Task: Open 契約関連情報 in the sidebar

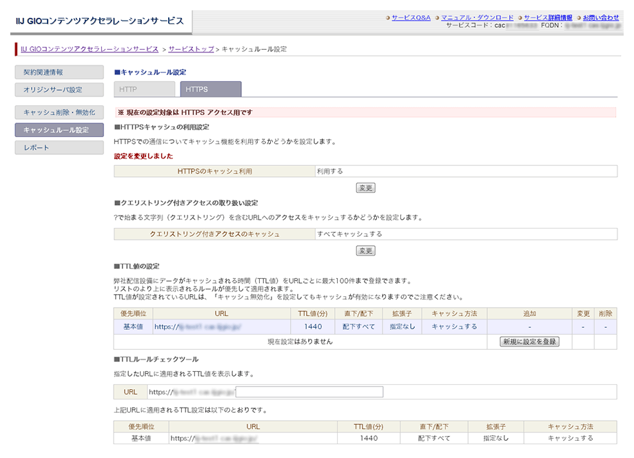Action: pyautogui.click(x=59, y=72)
